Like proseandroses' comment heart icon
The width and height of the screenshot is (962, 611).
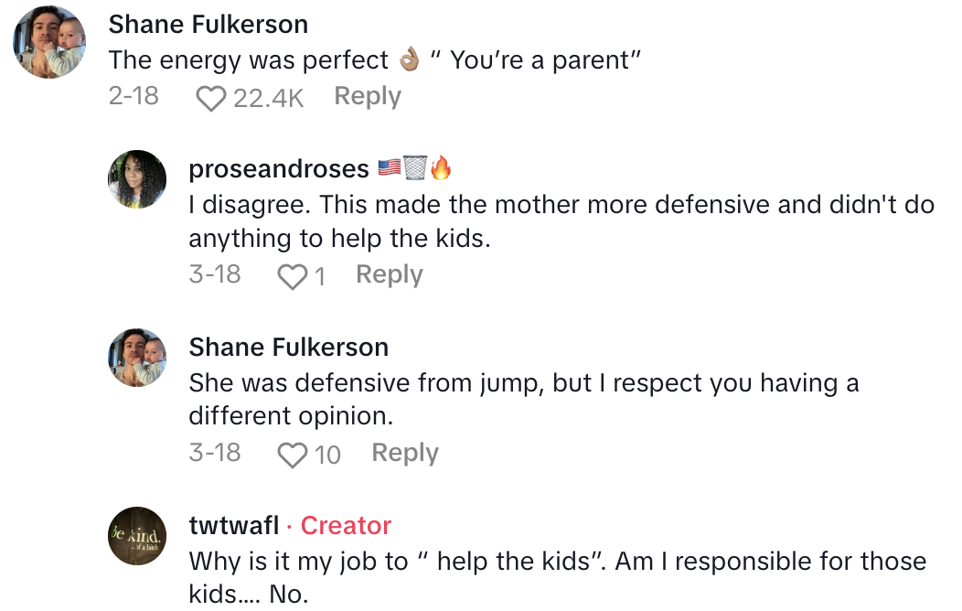[292, 275]
